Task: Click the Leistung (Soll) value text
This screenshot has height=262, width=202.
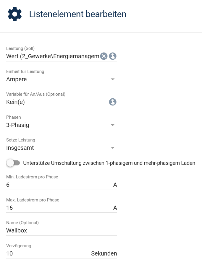Action: tap(53, 56)
